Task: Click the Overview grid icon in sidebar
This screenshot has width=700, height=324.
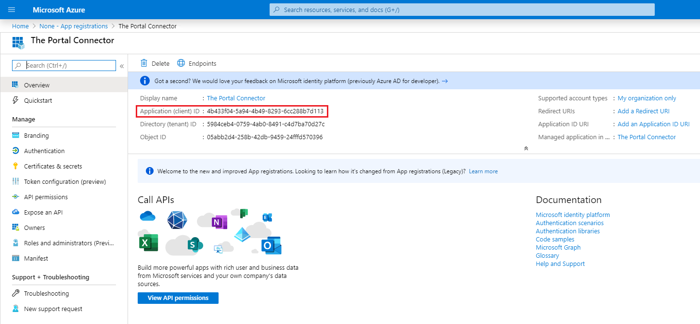Action: (x=15, y=85)
